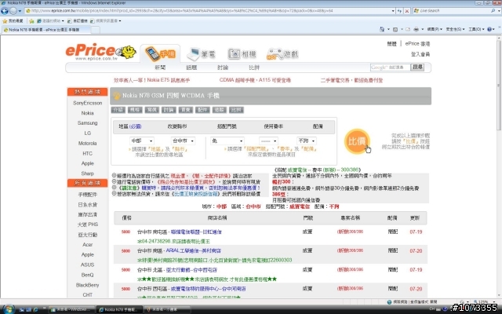Expand the IE Tools (工具) menu

pos(476,29)
